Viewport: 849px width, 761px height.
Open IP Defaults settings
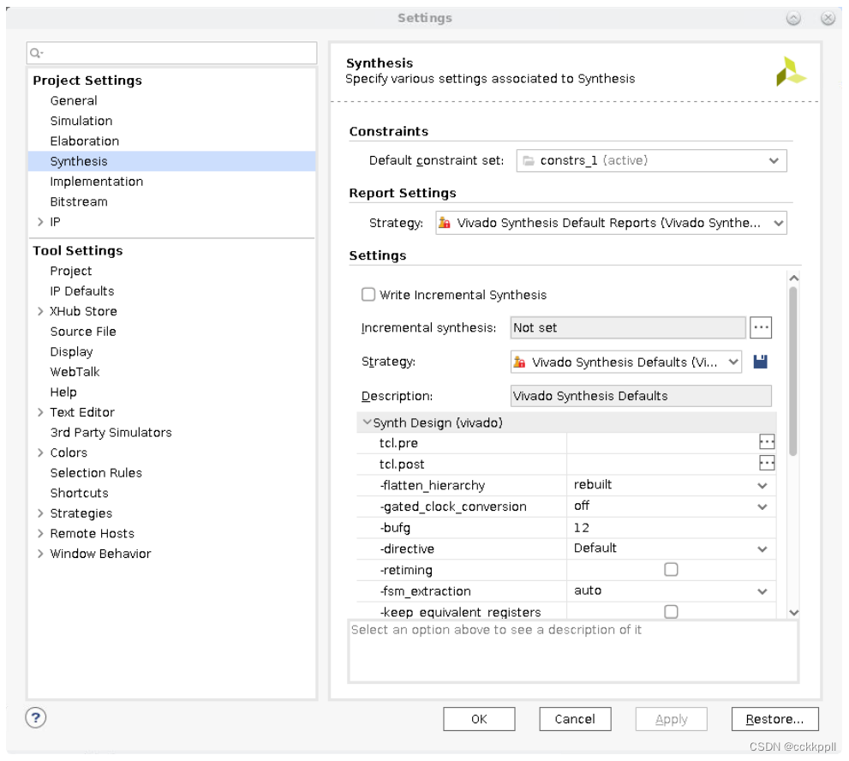(82, 291)
